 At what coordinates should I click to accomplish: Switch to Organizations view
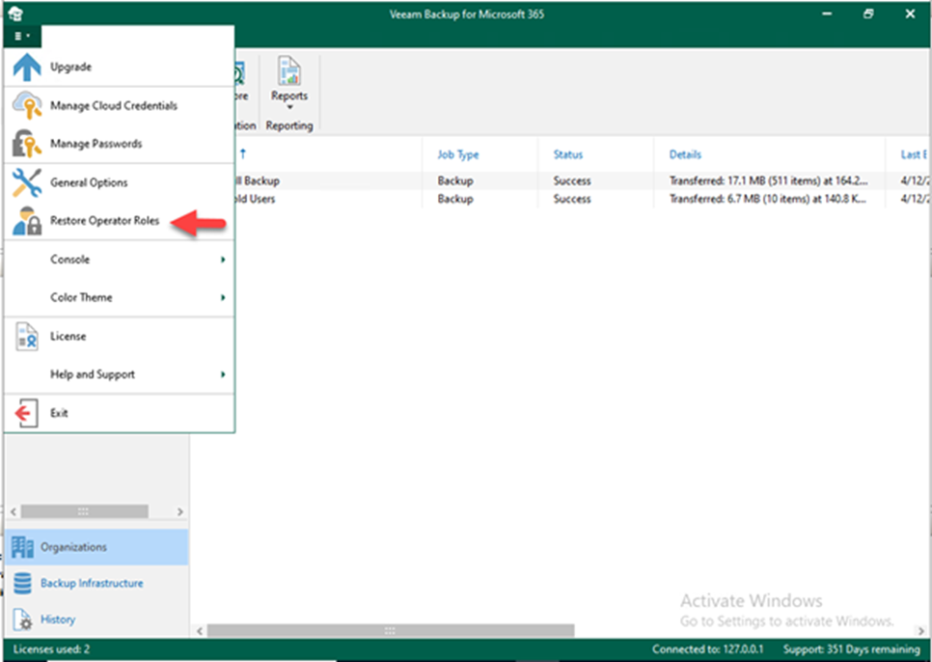(x=96, y=547)
